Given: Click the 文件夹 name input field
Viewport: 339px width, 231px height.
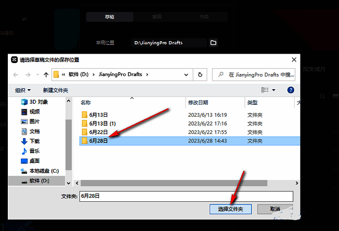Looking at the screenshot, I should [185, 196].
